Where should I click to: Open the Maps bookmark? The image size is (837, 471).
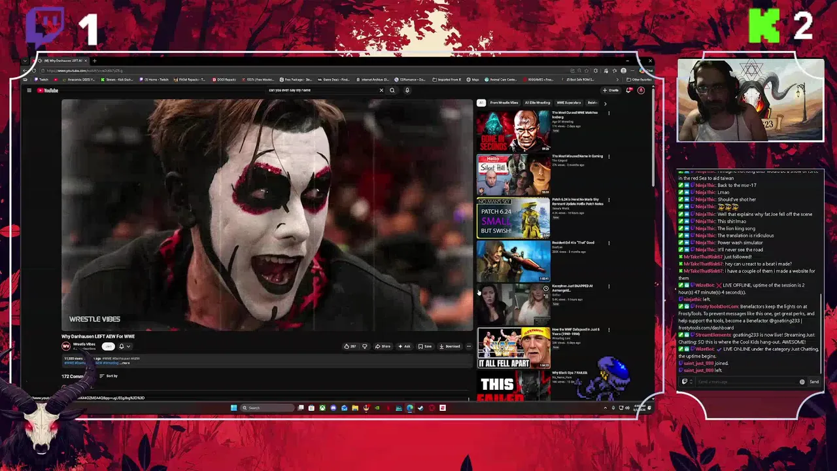click(473, 80)
